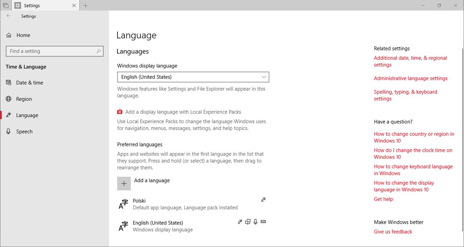This screenshot has width=464, height=247.
Task: Click the Language sidebar icon
Action: 9,115
